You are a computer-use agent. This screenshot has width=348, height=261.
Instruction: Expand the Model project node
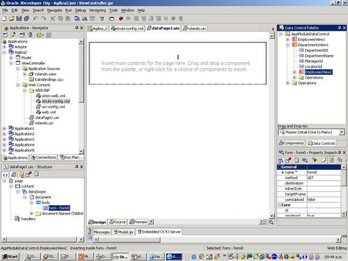click(x=11, y=58)
